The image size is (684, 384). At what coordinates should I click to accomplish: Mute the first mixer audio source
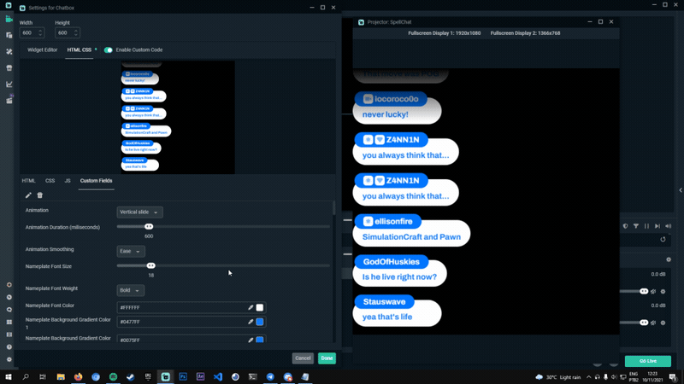click(x=653, y=291)
